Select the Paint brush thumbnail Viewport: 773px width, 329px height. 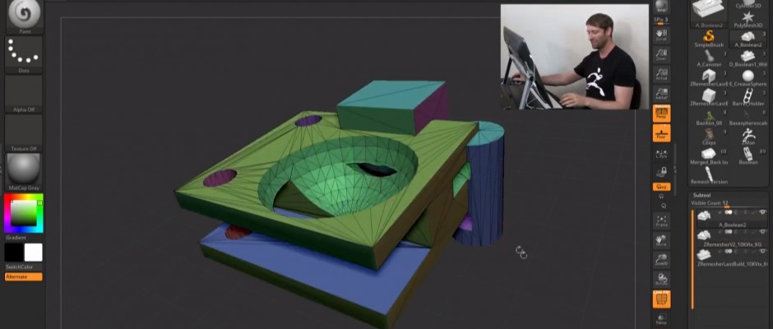click(x=24, y=15)
